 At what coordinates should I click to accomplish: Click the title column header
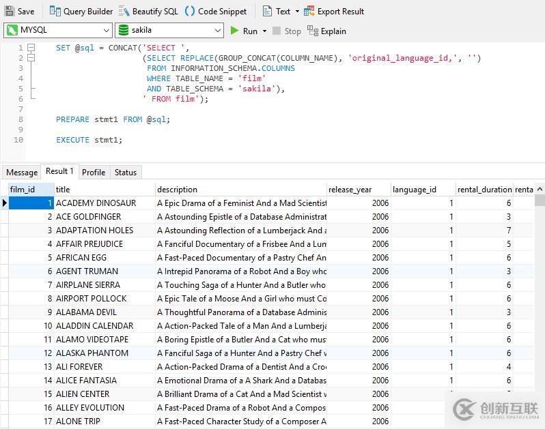[104, 190]
